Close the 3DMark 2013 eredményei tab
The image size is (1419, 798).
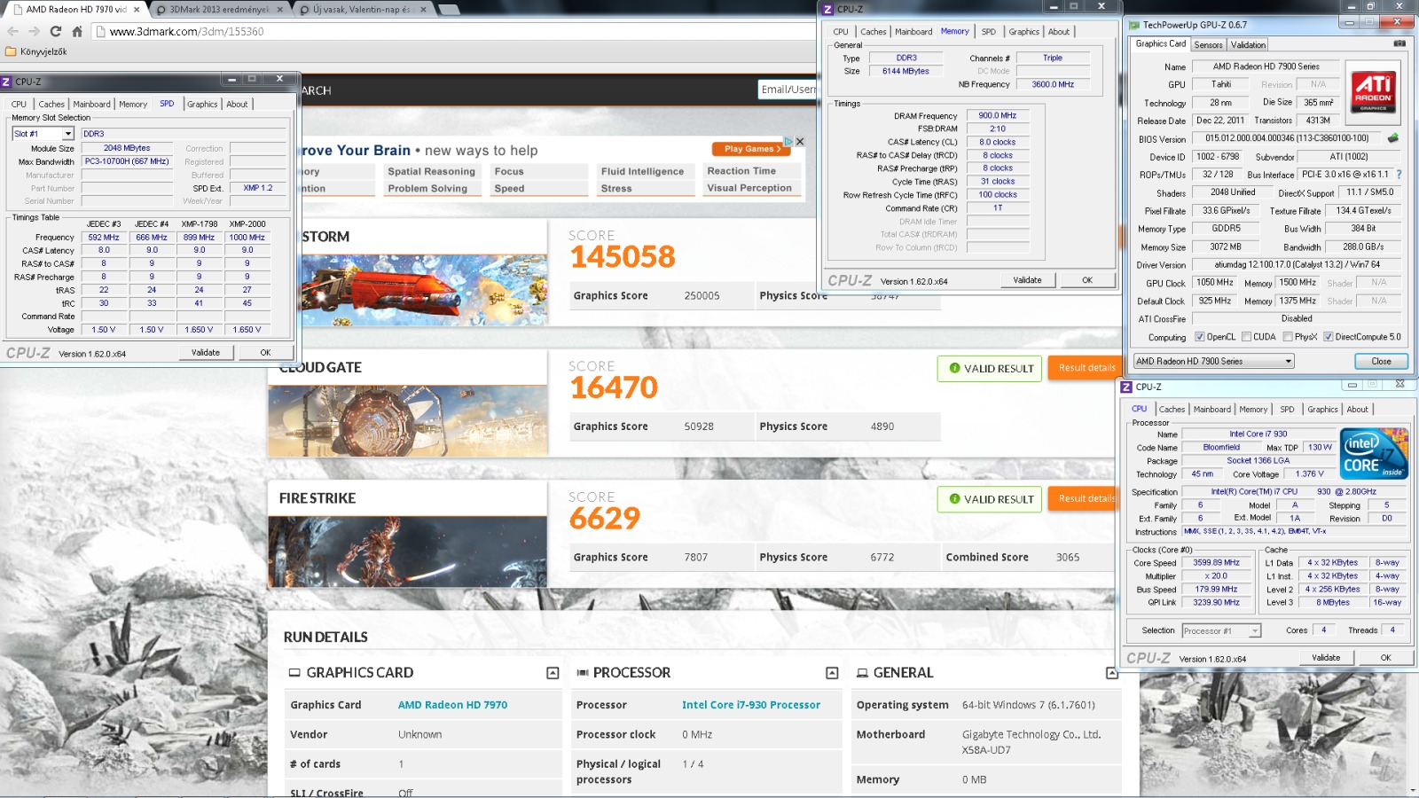pyautogui.click(x=279, y=10)
